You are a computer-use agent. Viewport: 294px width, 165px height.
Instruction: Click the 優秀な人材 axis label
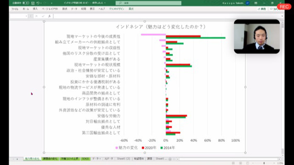coord(110,127)
